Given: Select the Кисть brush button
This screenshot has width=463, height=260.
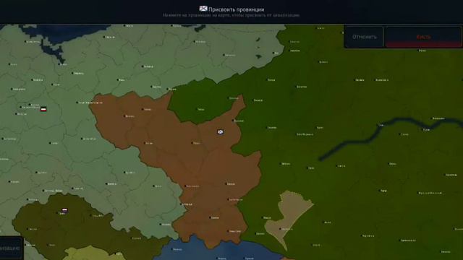Looking at the screenshot, I should (423, 37).
